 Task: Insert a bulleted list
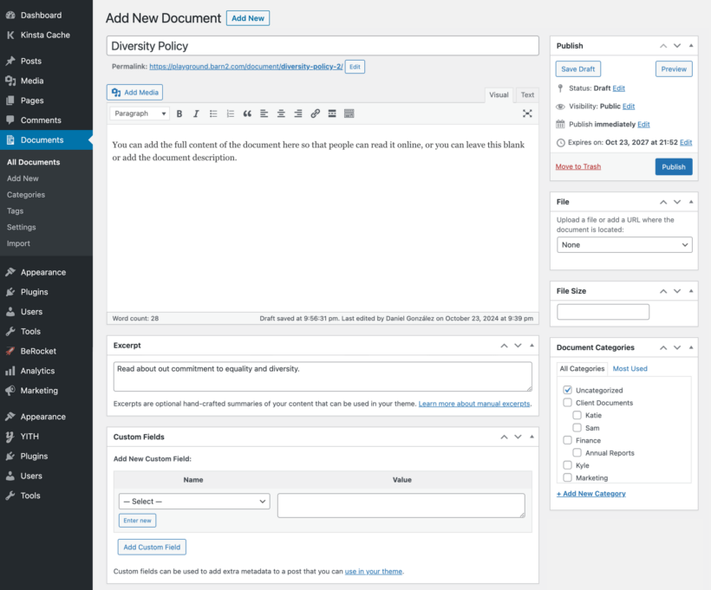[212, 113]
